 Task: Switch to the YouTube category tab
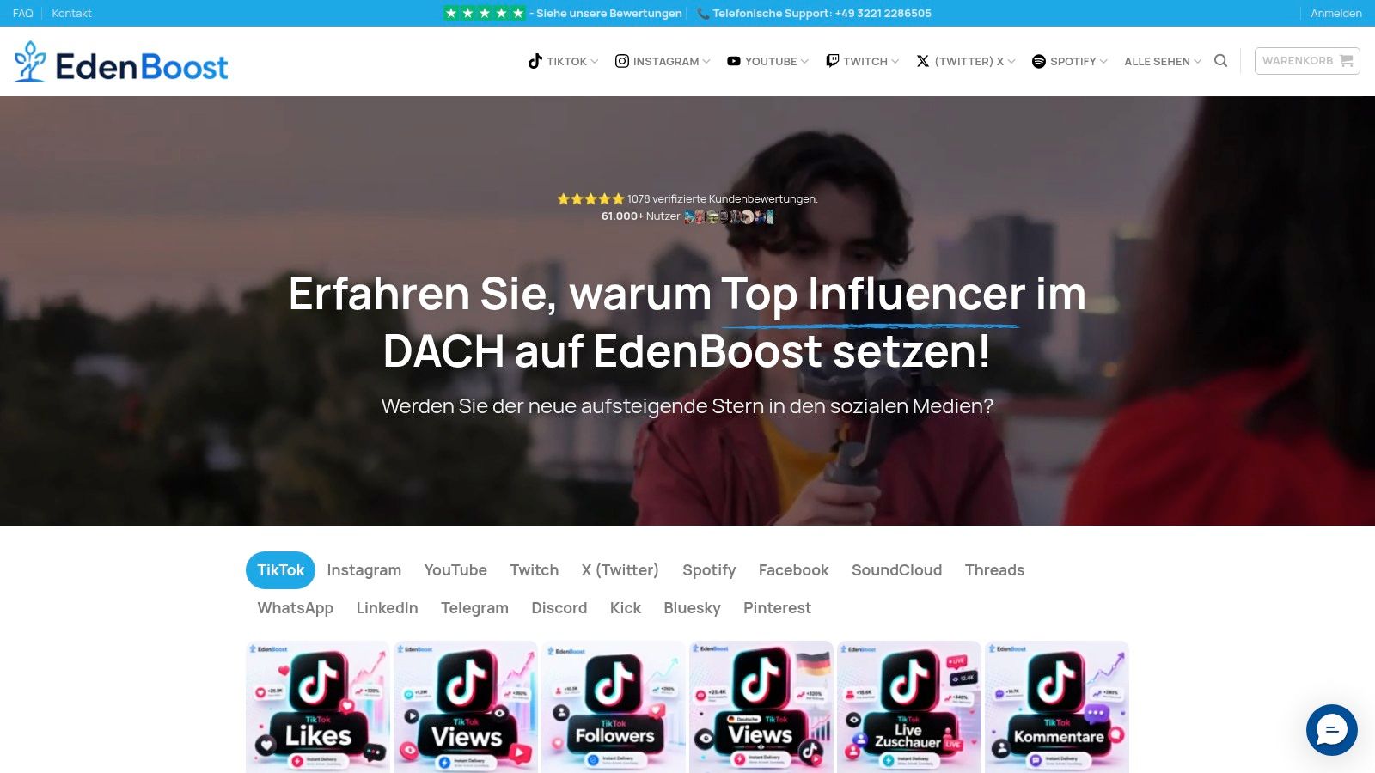click(455, 570)
